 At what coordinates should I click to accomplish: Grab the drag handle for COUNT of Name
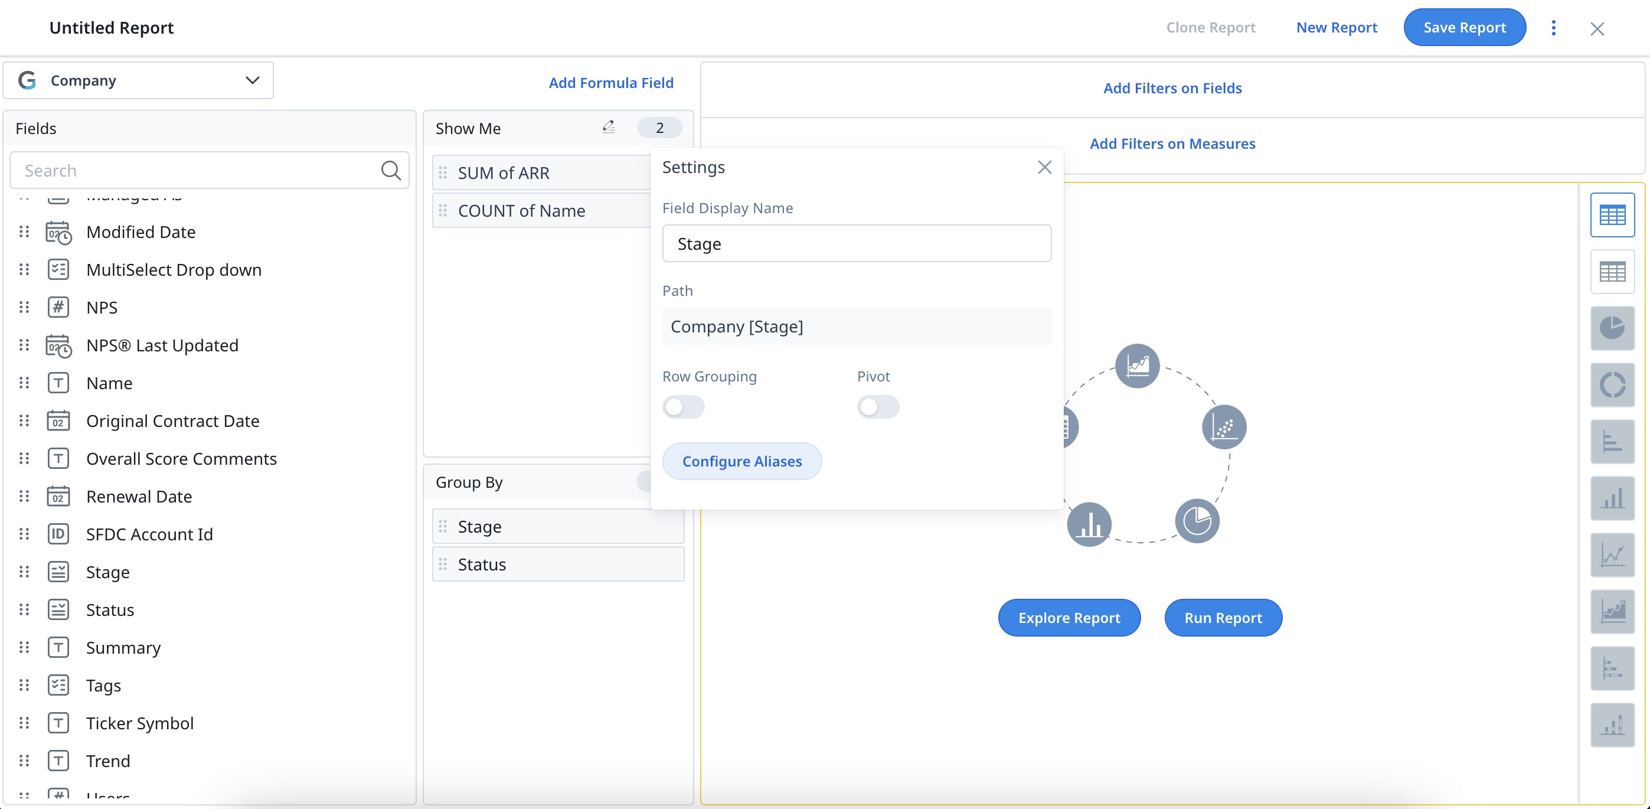click(x=443, y=211)
